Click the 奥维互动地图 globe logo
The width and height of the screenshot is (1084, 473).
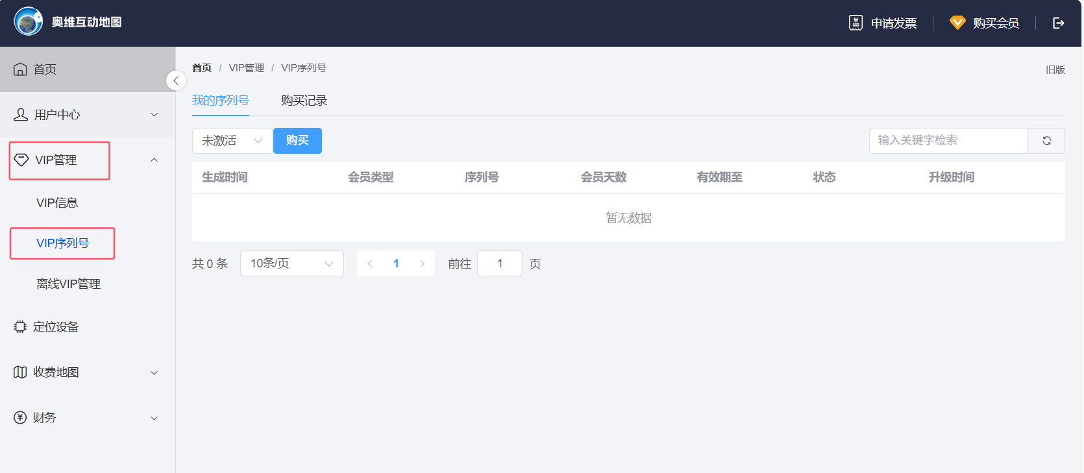(28, 22)
